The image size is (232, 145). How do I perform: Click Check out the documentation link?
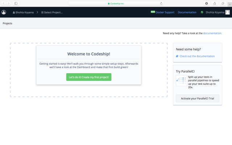click(197, 56)
